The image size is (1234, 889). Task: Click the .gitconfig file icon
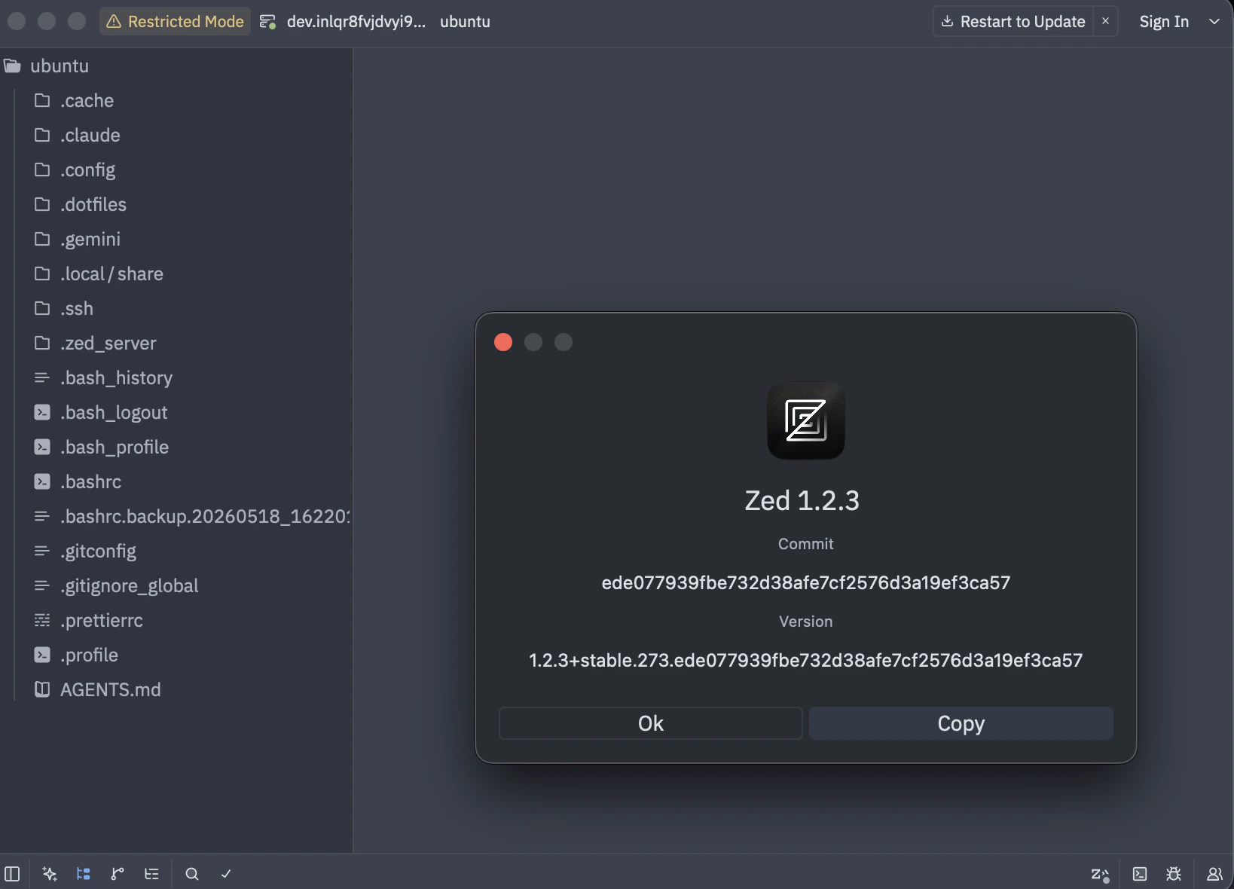[42, 551]
